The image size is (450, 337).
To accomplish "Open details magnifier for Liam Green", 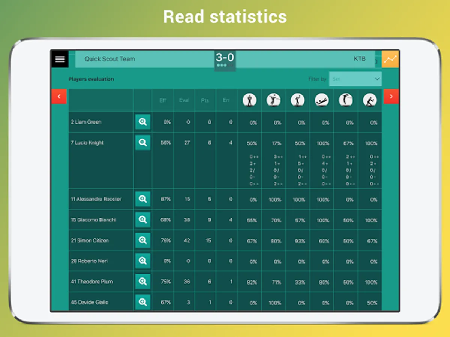I will [x=142, y=122].
